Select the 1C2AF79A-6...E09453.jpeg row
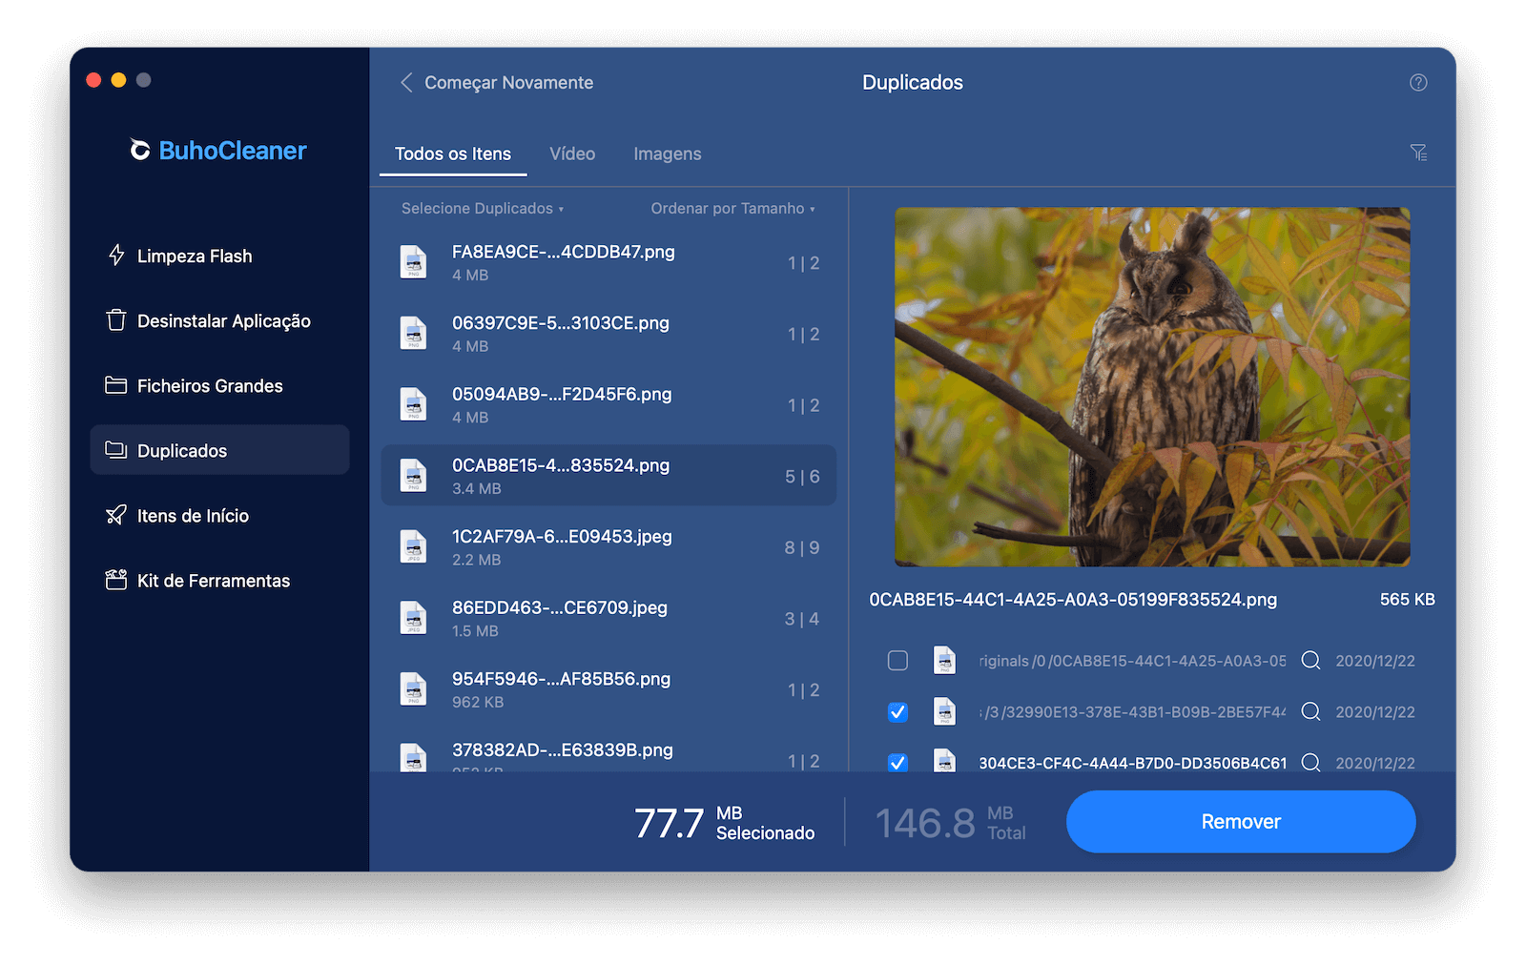1526x964 pixels. (x=608, y=547)
